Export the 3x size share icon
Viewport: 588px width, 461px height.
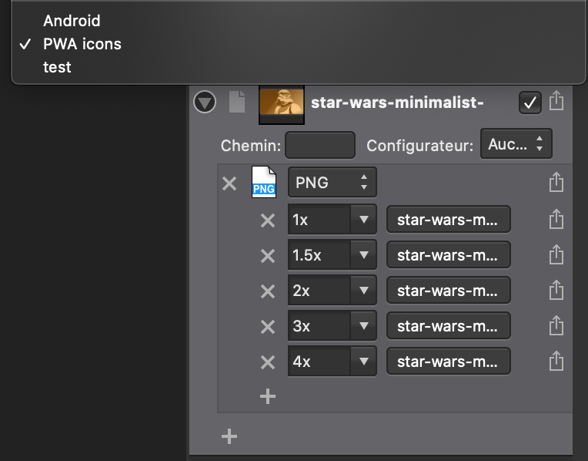[556, 325]
